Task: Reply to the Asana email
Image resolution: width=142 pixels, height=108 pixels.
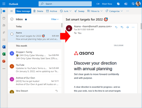Action: pos(116,27)
